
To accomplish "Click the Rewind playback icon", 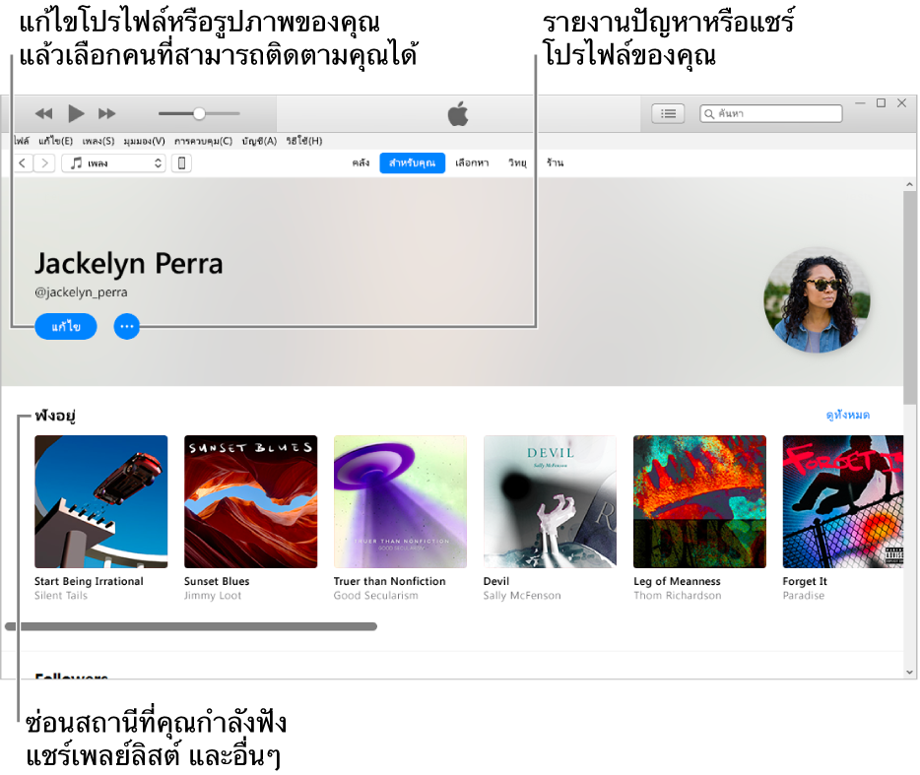I will coord(43,113).
